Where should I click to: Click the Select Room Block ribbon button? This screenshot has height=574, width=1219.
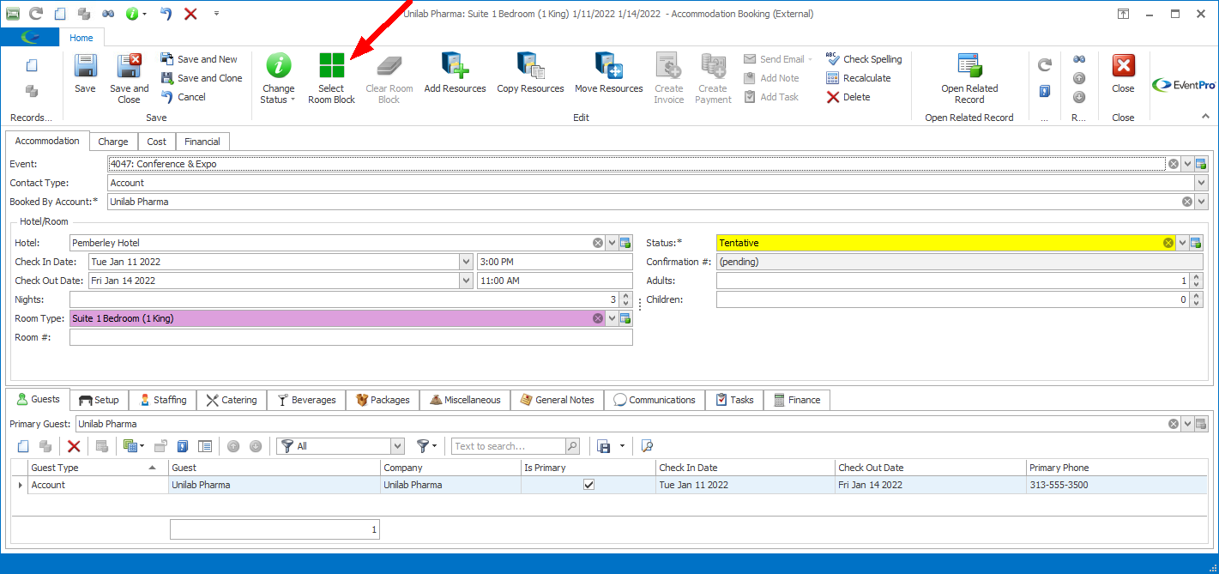[331, 78]
